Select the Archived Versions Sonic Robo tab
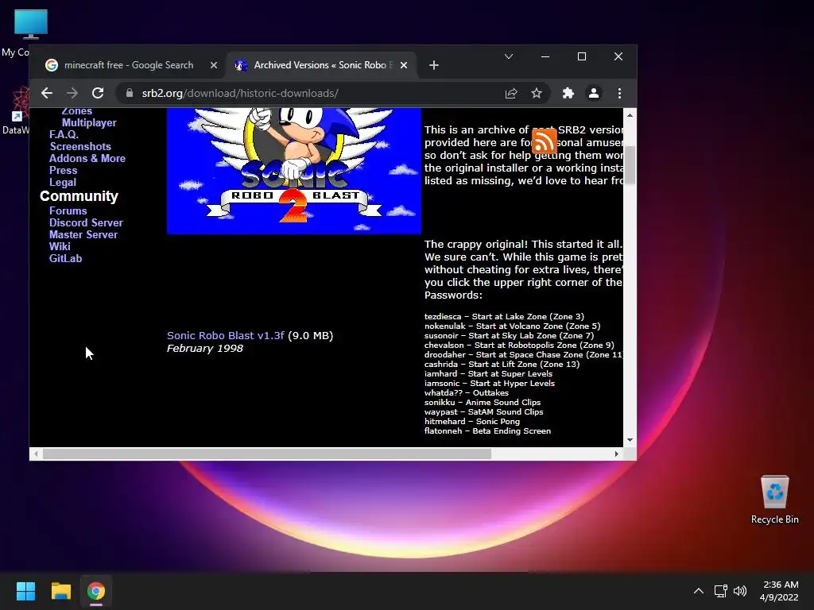This screenshot has width=814, height=610. coord(322,65)
